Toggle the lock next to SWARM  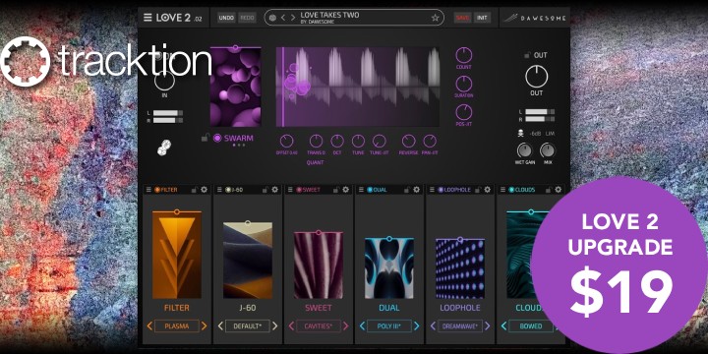[x=205, y=139]
